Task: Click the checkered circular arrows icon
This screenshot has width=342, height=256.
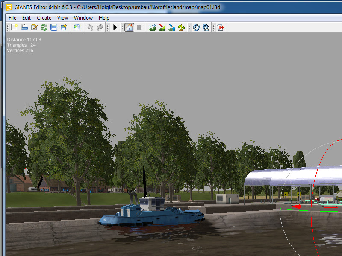Action: pyautogui.click(x=206, y=27)
